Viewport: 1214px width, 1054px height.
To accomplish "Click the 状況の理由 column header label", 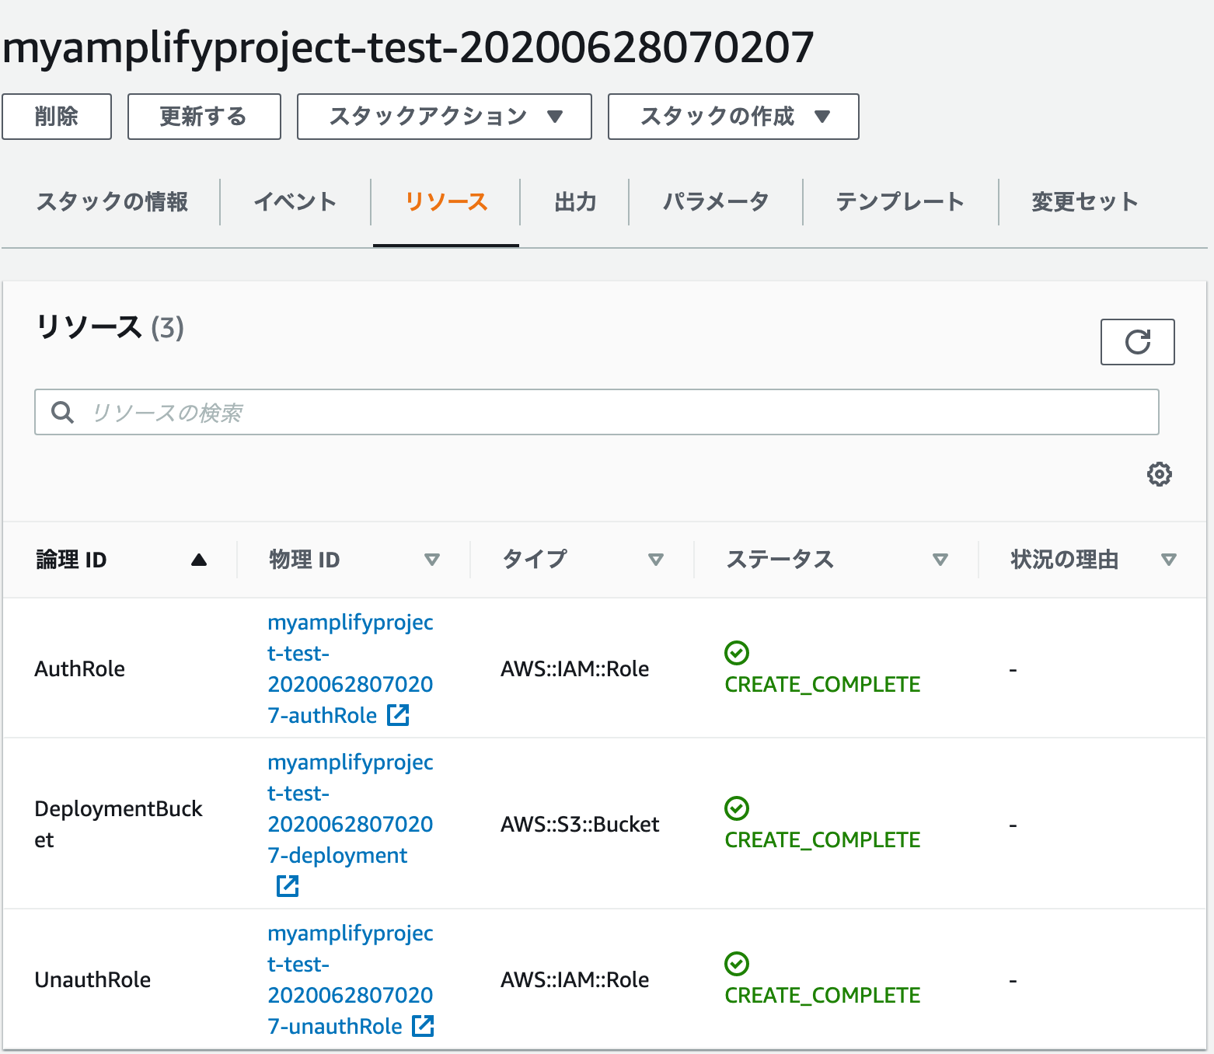I will point(1065,560).
